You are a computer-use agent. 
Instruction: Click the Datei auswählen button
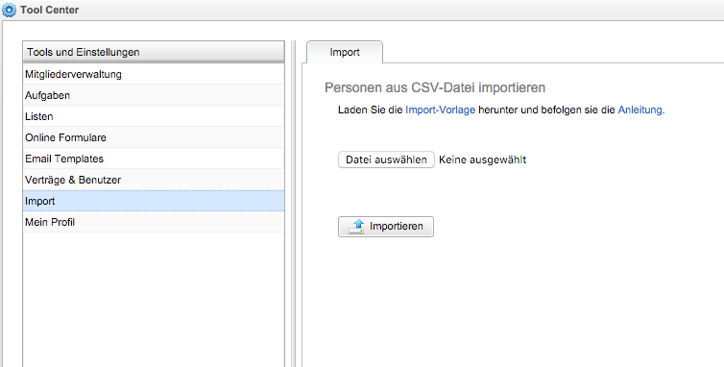pos(386,159)
